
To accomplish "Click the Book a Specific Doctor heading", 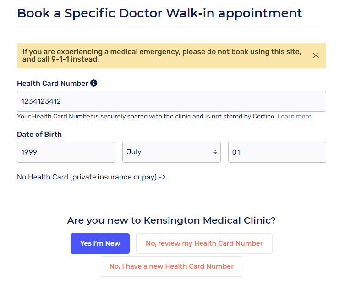I will point(159,13).
